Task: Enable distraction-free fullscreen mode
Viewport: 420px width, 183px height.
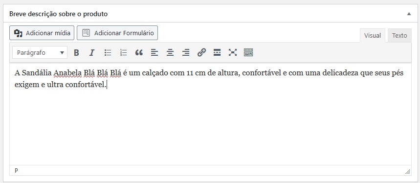Action: (233, 52)
